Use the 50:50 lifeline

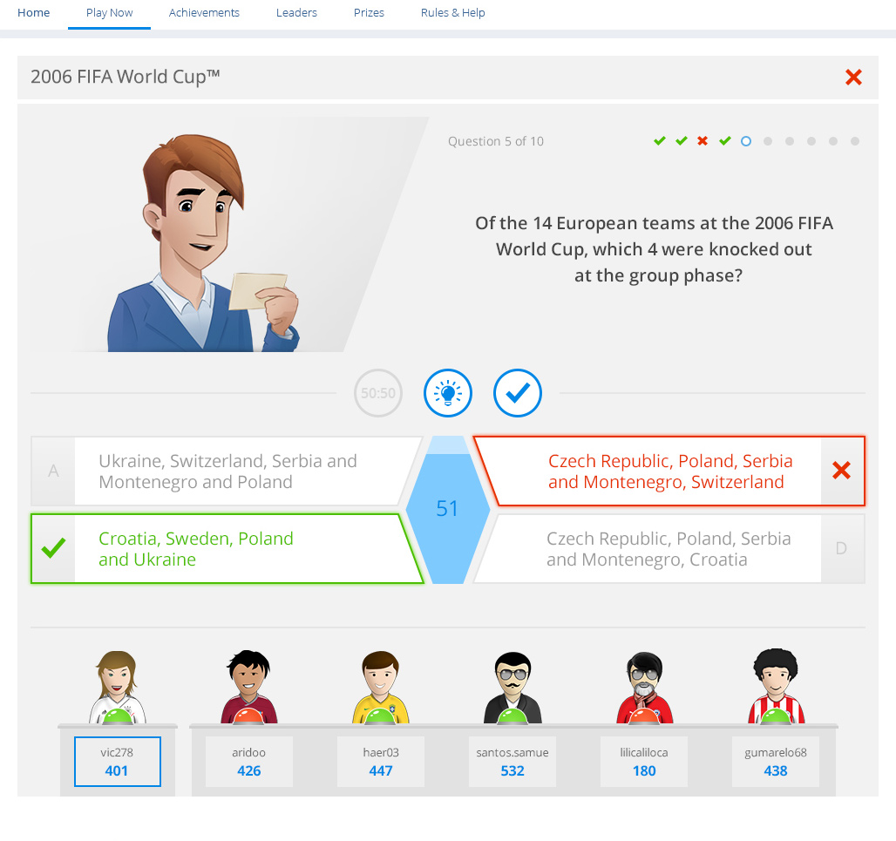click(x=377, y=393)
